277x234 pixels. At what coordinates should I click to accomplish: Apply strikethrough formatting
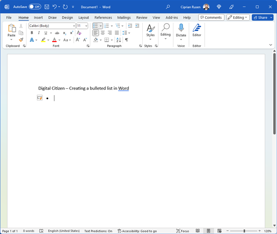coord(57,33)
